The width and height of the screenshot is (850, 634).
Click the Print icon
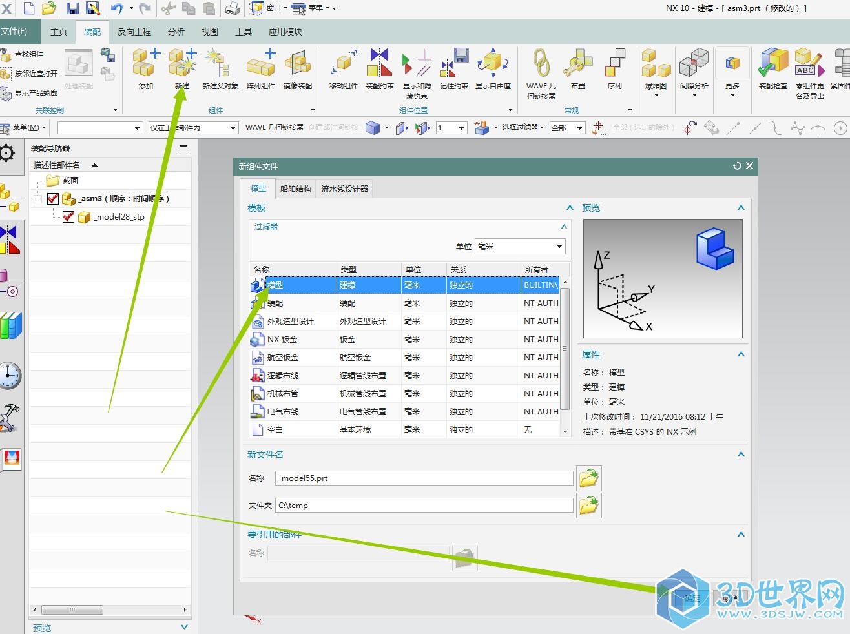(x=233, y=8)
